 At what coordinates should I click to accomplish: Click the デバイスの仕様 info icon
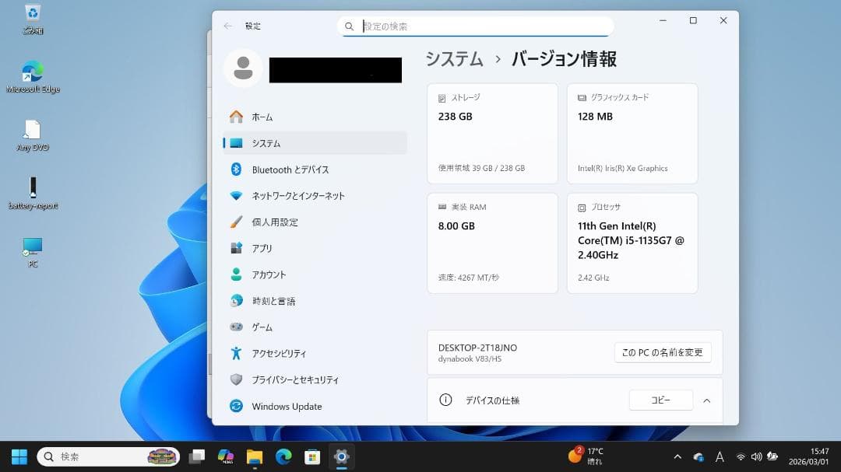pos(445,400)
